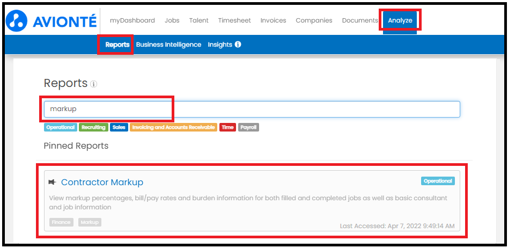
Task: Open the Analyze main menu tab
Action: (400, 21)
